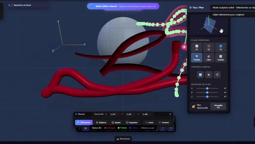Click the Ajouter node button
The height and width of the screenshot is (144, 255).
(116, 122)
